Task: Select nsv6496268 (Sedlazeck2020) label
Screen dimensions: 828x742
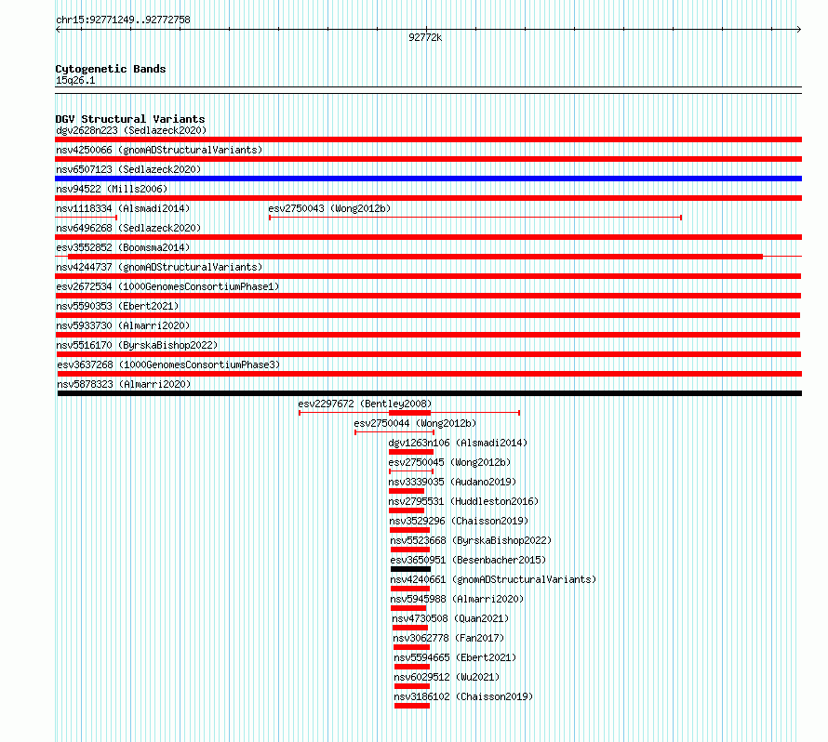Action: (128, 228)
